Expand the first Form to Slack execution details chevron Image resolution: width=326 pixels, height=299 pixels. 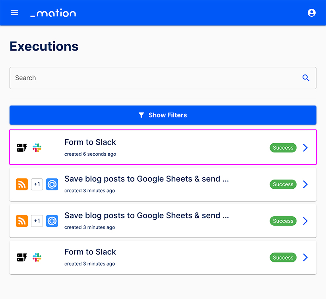[x=305, y=147]
